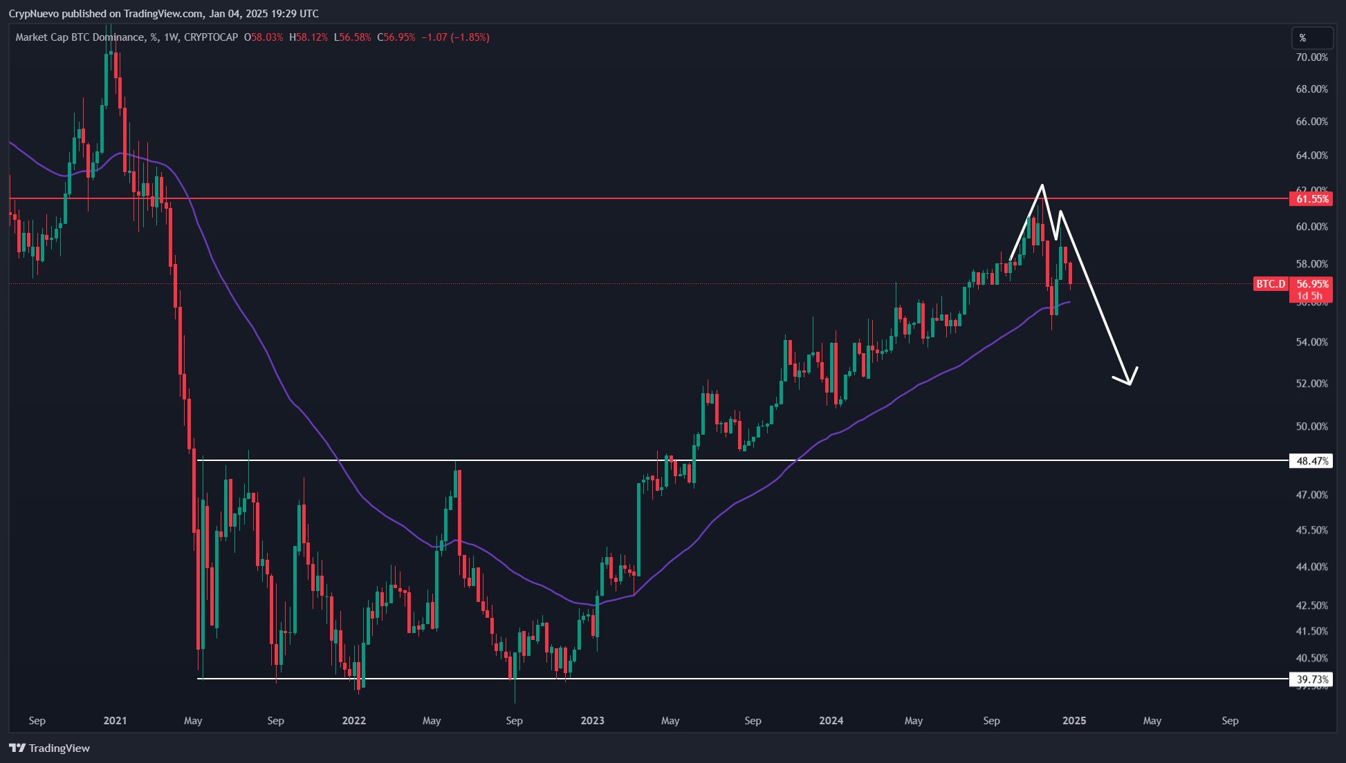Click the 2024 time axis label
This screenshot has height=763, width=1346.
coord(831,720)
